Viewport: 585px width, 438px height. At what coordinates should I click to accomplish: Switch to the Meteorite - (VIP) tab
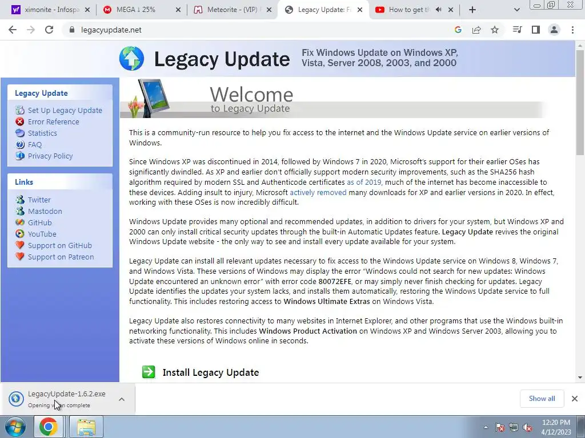(x=232, y=10)
